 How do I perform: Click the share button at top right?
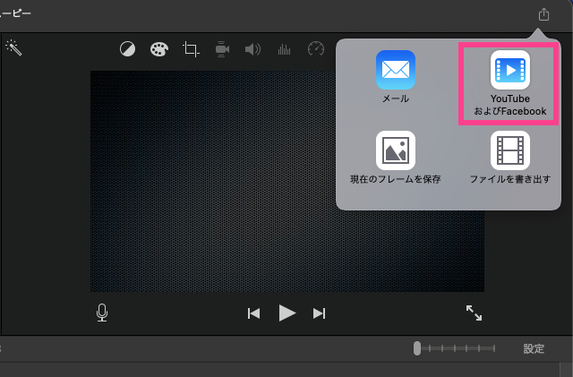click(543, 14)
